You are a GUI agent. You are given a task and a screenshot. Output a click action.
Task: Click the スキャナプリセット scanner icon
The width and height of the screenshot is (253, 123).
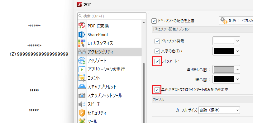82,87
